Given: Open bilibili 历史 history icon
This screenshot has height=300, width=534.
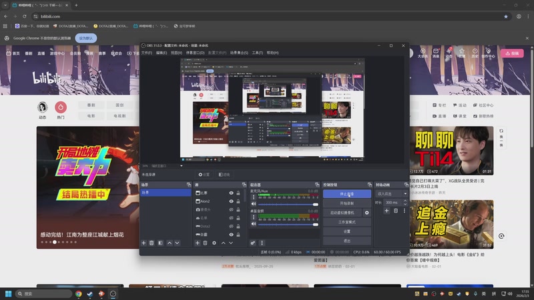Looking at the screenshot, I should click(x=475, y=53).
